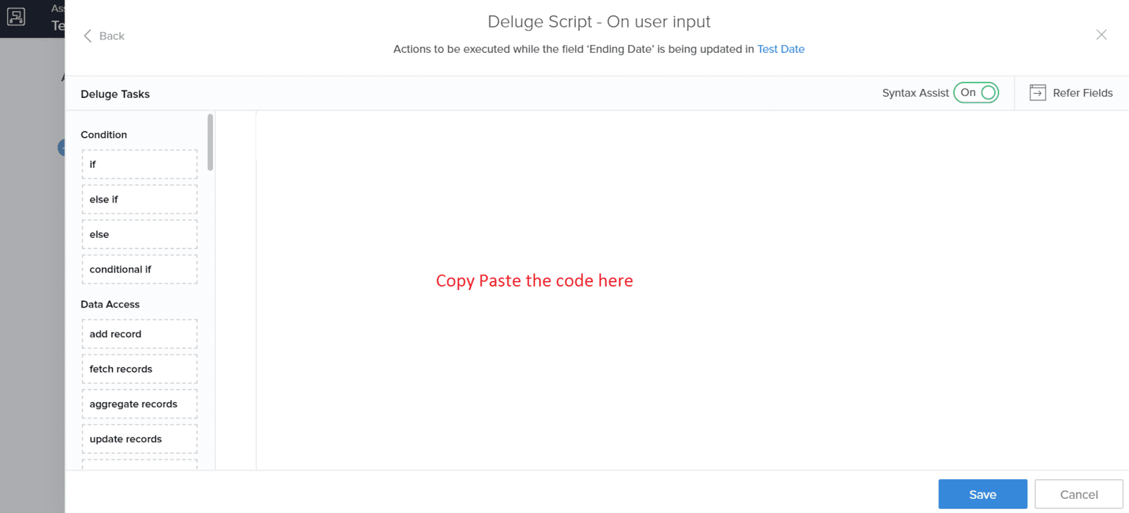
Task: Select the 'fetch records' task
Action: (140, 369)
